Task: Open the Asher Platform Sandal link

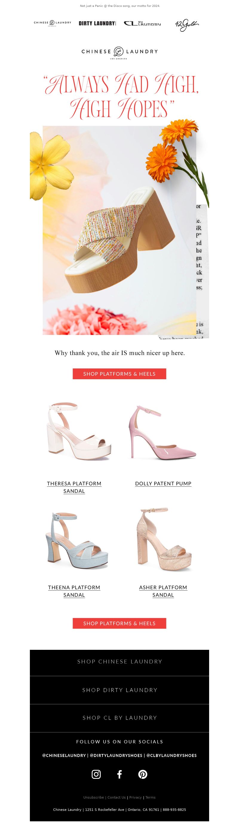Action: 163,591
